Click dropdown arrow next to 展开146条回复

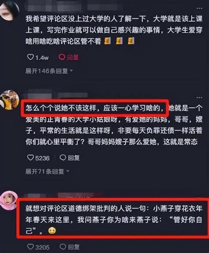pos(71,71)
